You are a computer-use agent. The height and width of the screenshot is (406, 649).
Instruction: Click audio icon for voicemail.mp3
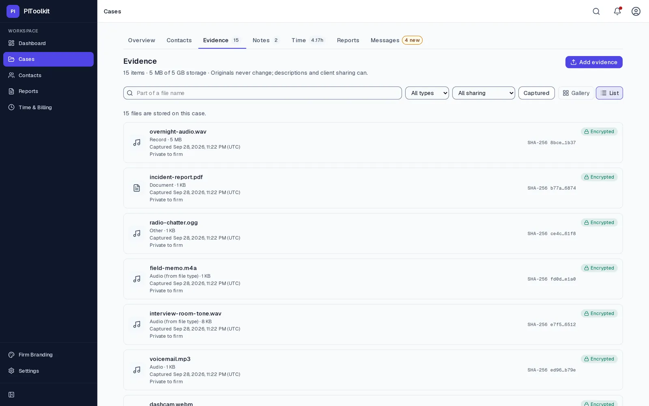137,370
